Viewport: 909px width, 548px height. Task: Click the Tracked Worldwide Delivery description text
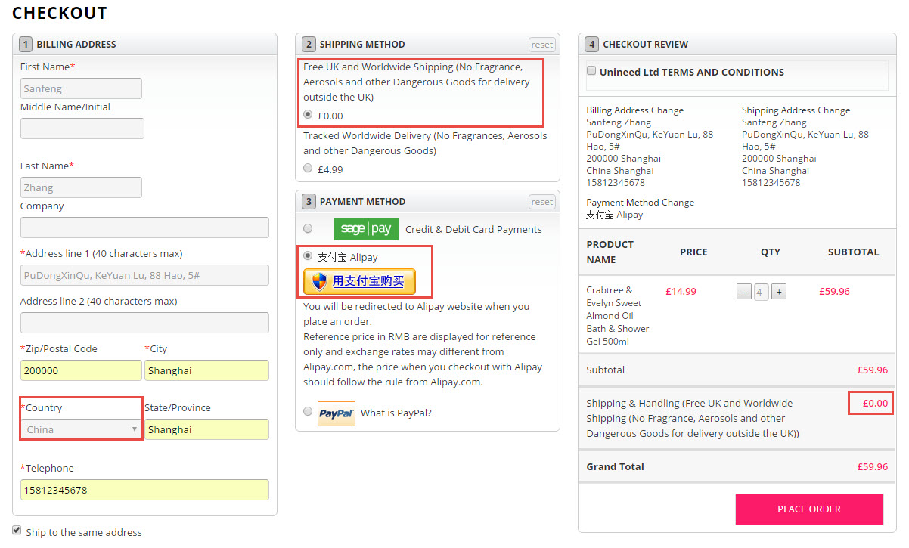coord(425,143)
